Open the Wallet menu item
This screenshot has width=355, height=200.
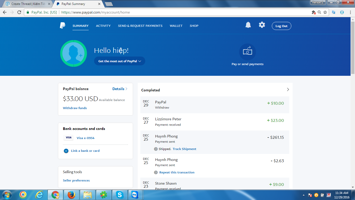[176, 26]
